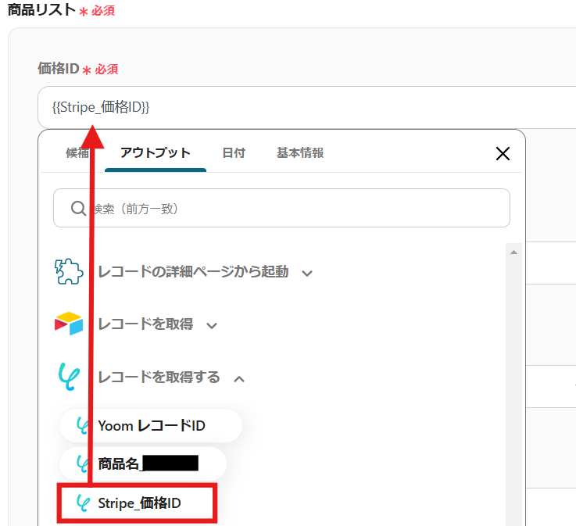This screenshot has height=526, width=576.
Task: Click the 検索（前方一致）search box
Action: [281, 208]
